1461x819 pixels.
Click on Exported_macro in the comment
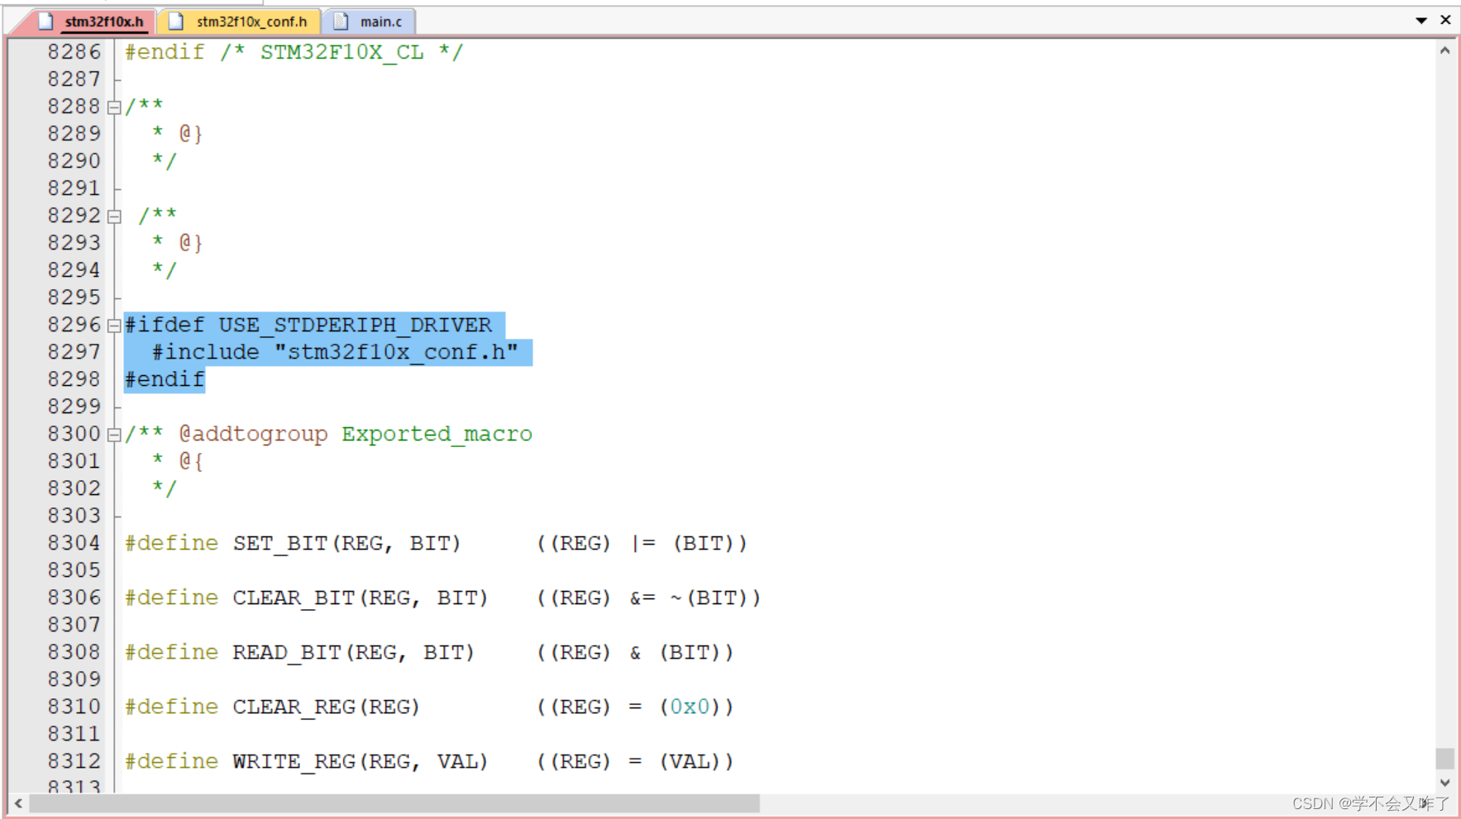click(x=437, y=434)
